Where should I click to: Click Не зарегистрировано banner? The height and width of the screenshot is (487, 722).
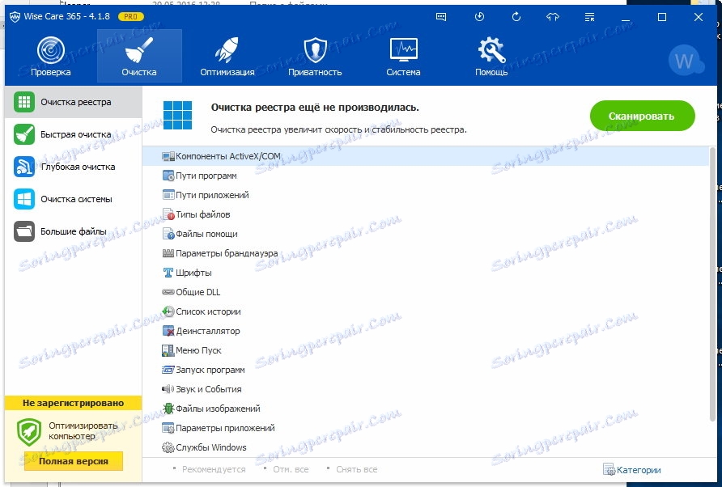[x=73, y=403]
